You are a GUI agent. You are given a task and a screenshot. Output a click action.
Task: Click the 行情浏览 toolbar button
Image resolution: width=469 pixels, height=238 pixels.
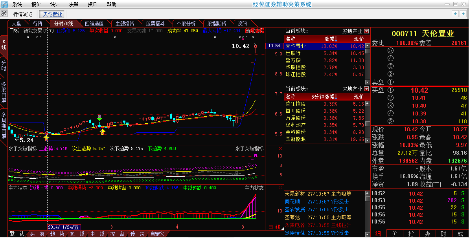(x=23, y=14)
